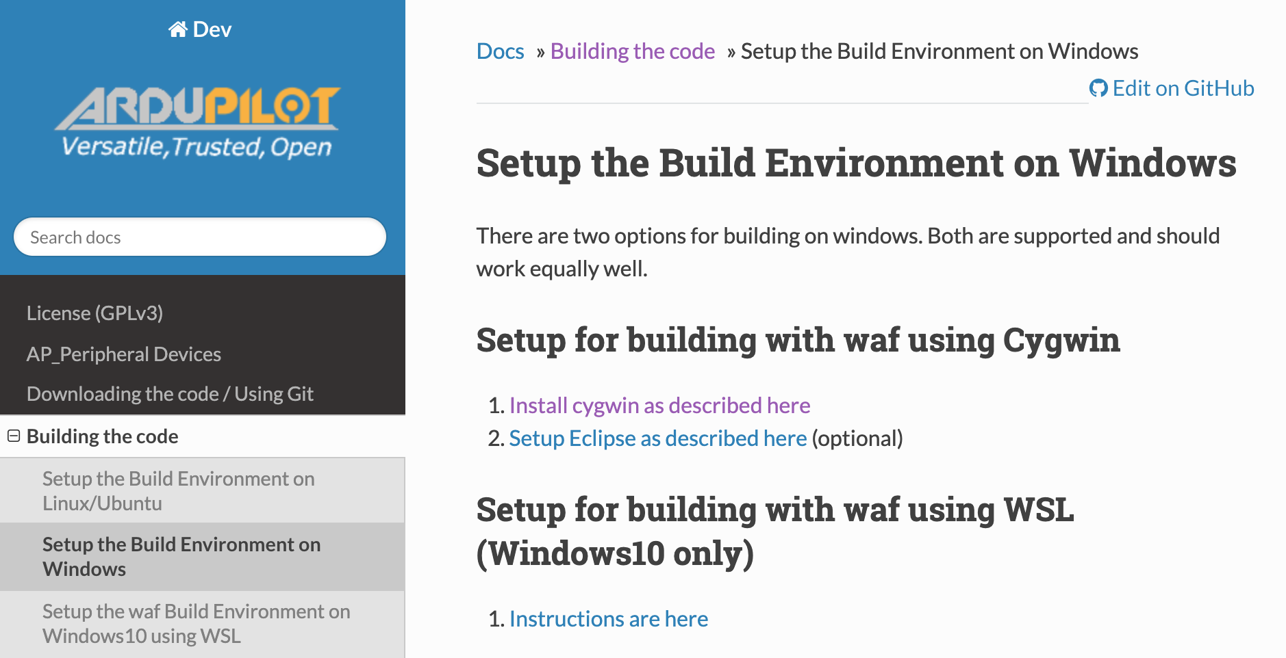Viewport: 1286px width, 658px height.
Task: Go to the Docs breadcrumb
Action: coord(501,51)
